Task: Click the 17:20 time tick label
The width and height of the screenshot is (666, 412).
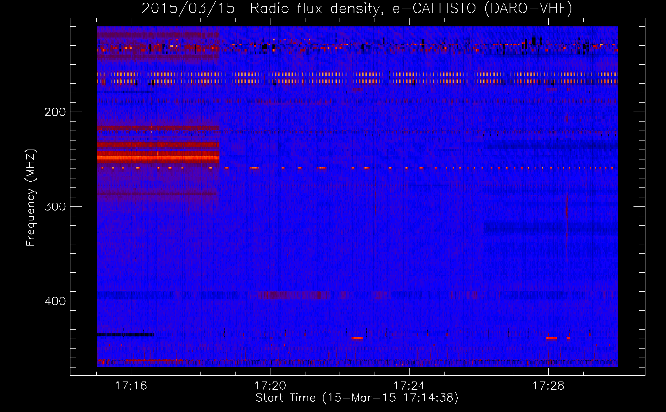Action: (x=270, y=386)
